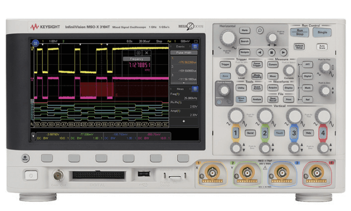
Task: Toggle the Touch screen key
Action: [280, 133]
